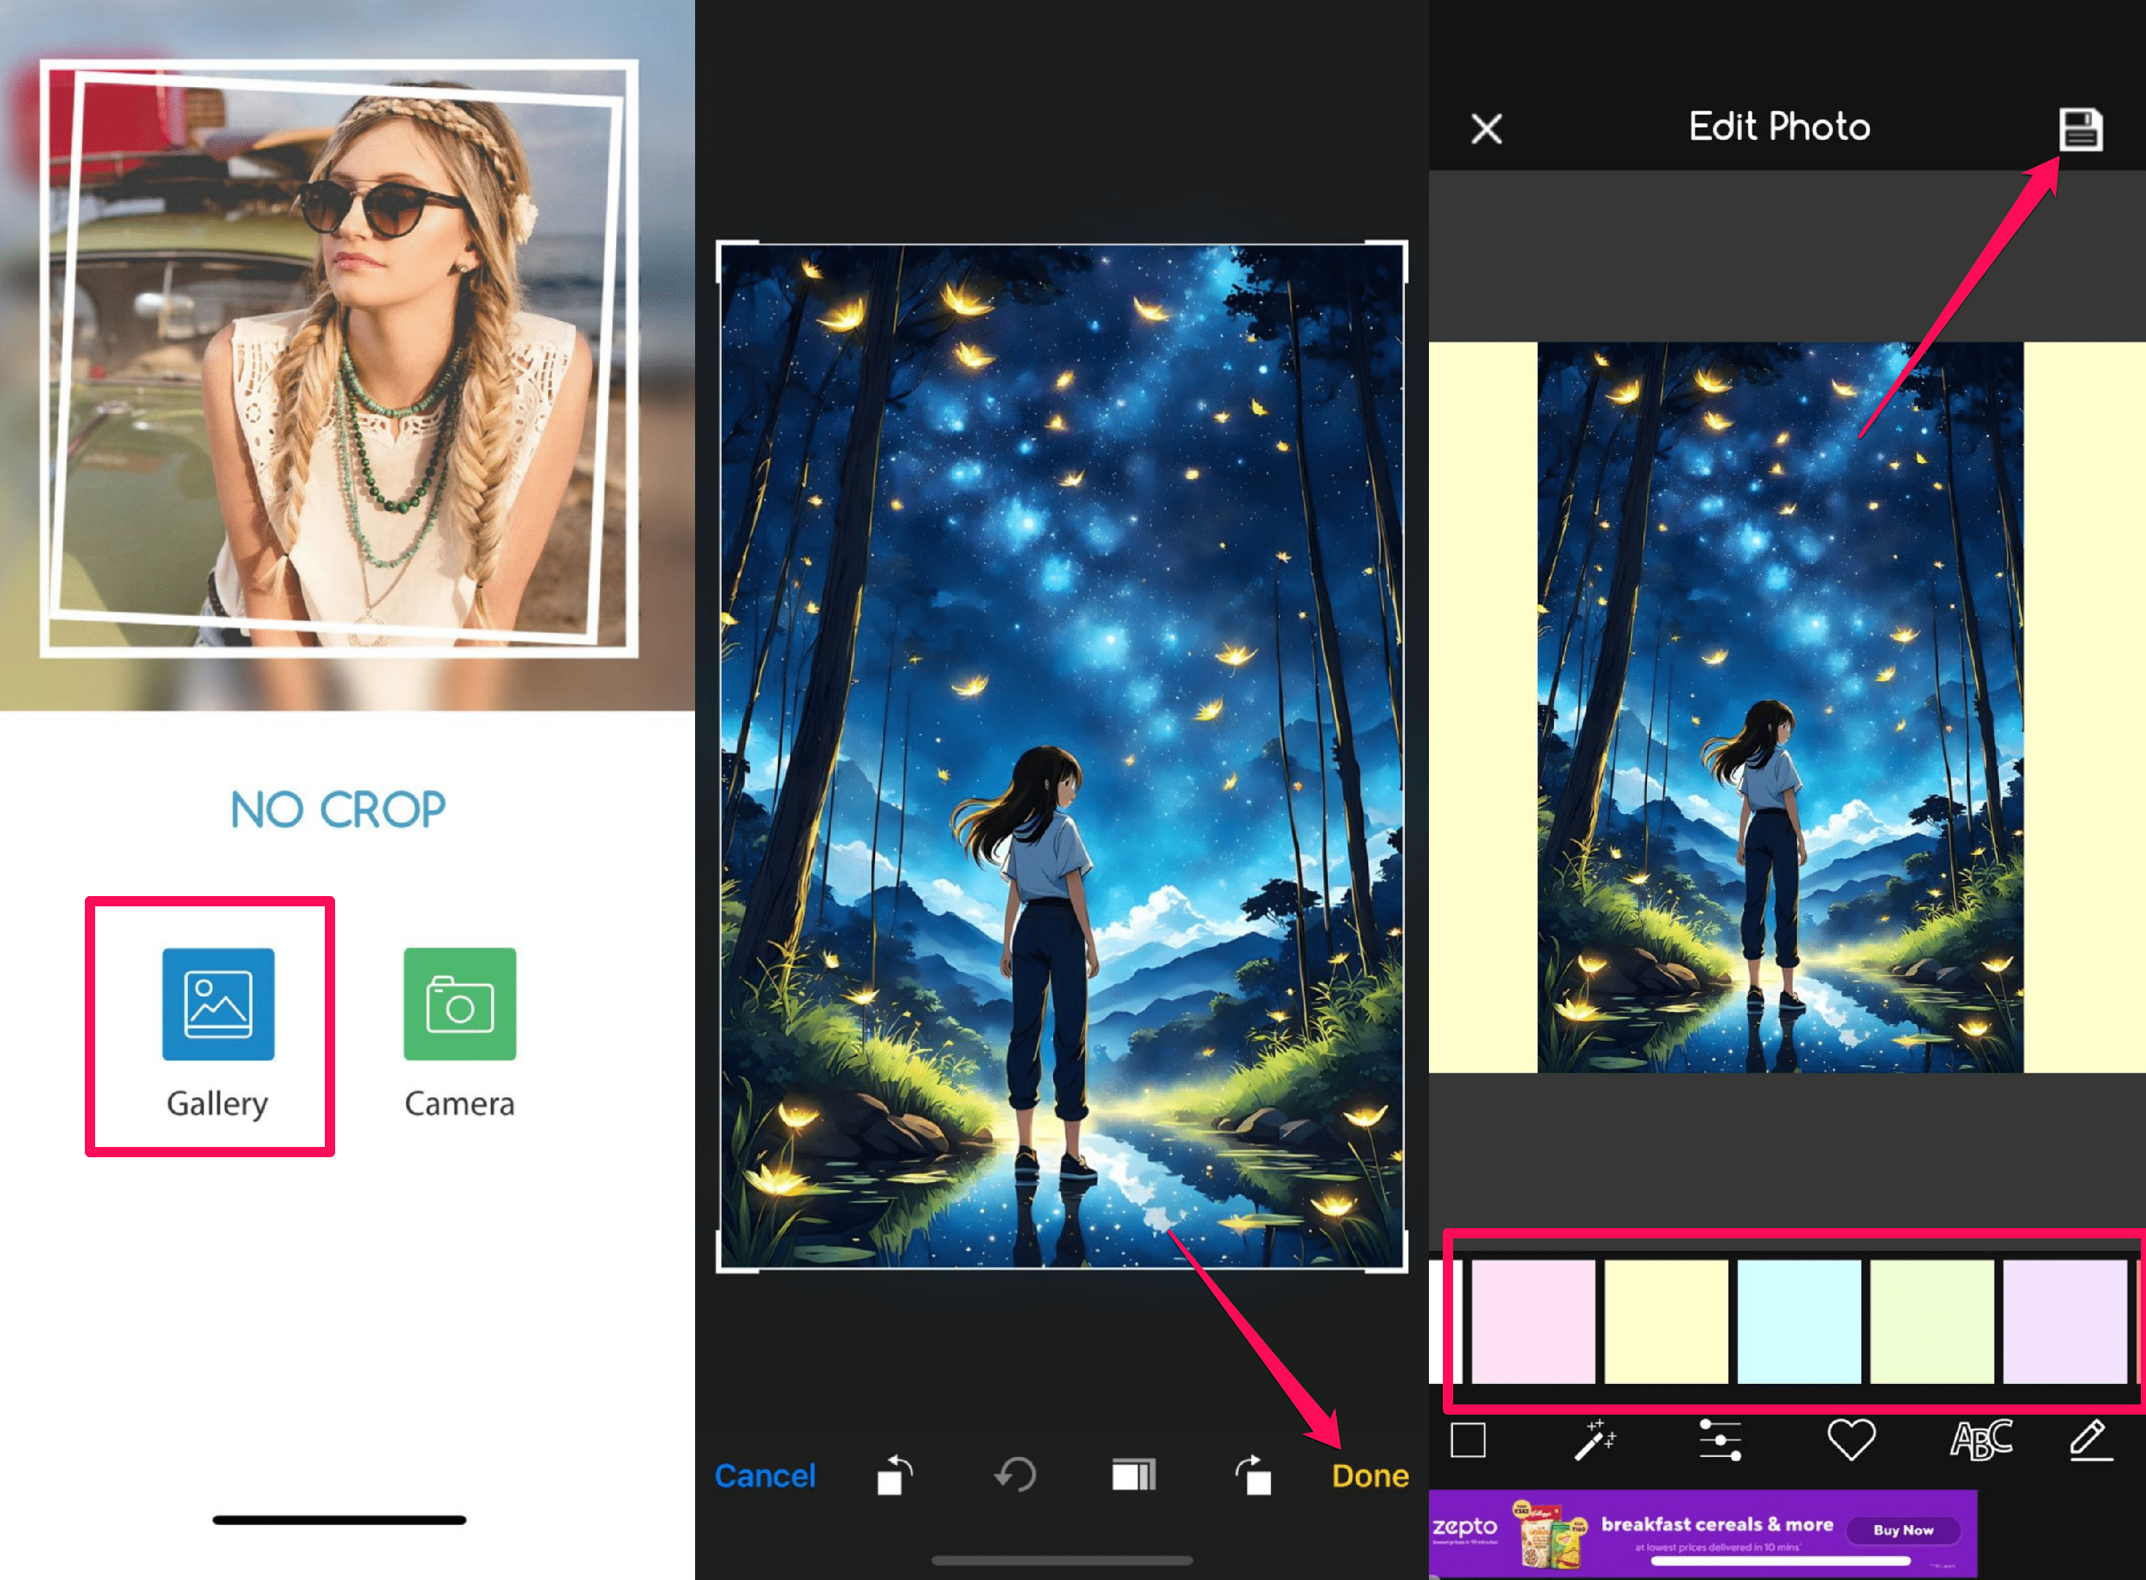Cancel the crop editing
This screenshot has width=2146, height=1580.
point(765,1475)
